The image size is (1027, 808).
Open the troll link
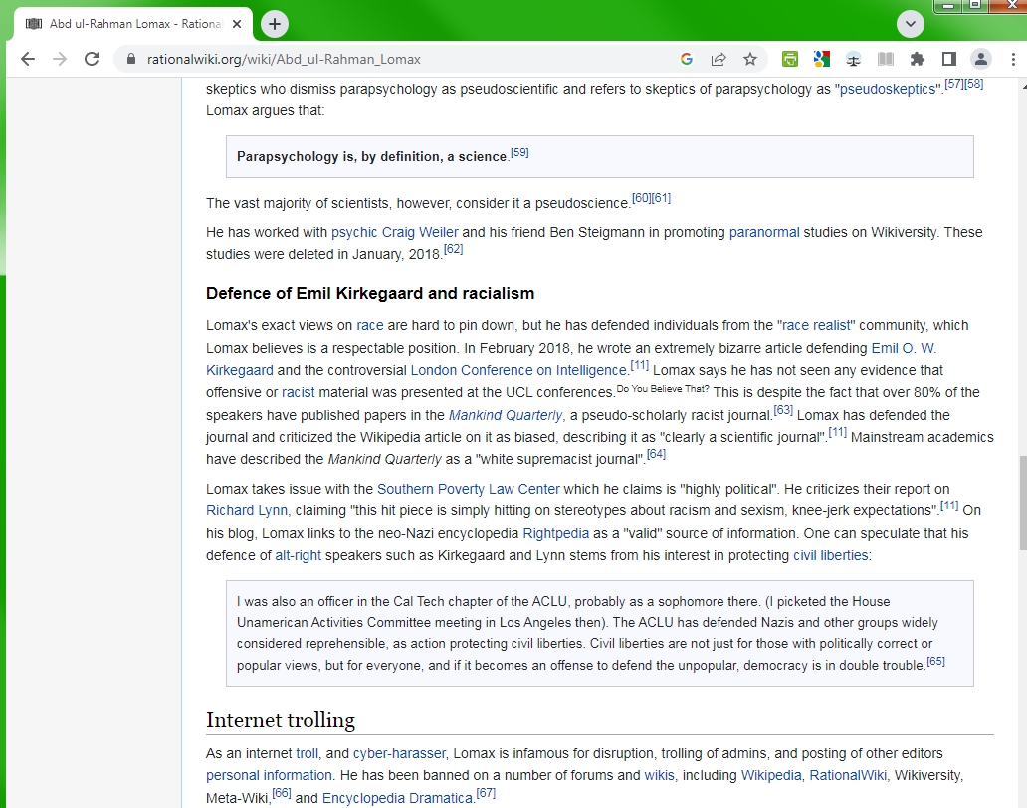[x=307, y=753]
